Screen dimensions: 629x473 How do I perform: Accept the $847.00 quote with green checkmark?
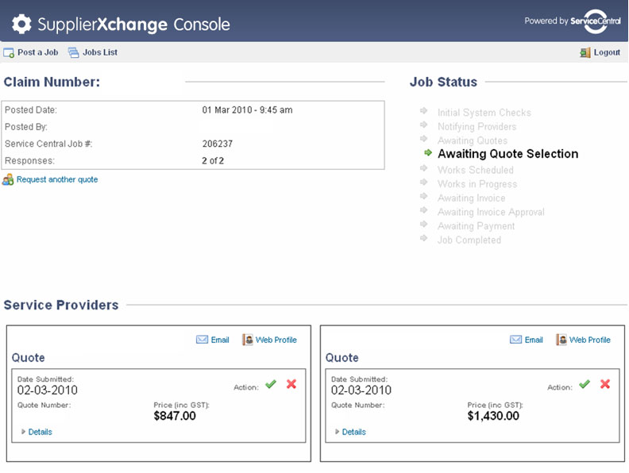point(271,384)
